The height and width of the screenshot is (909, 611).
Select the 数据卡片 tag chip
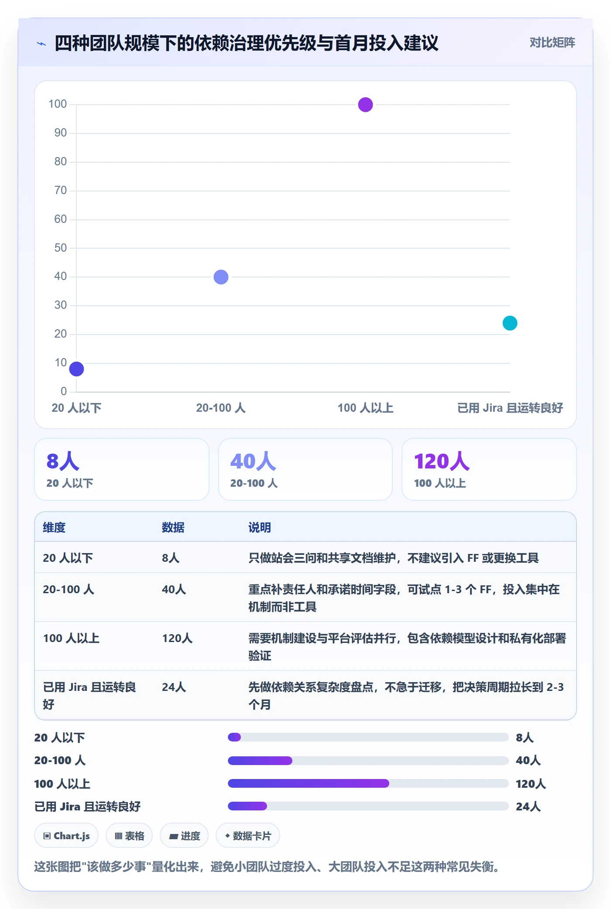[248, 836]
